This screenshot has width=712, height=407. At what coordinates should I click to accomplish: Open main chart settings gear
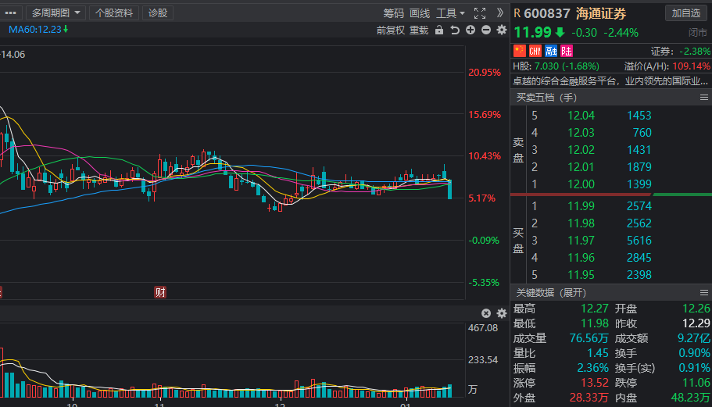(501, 30)
